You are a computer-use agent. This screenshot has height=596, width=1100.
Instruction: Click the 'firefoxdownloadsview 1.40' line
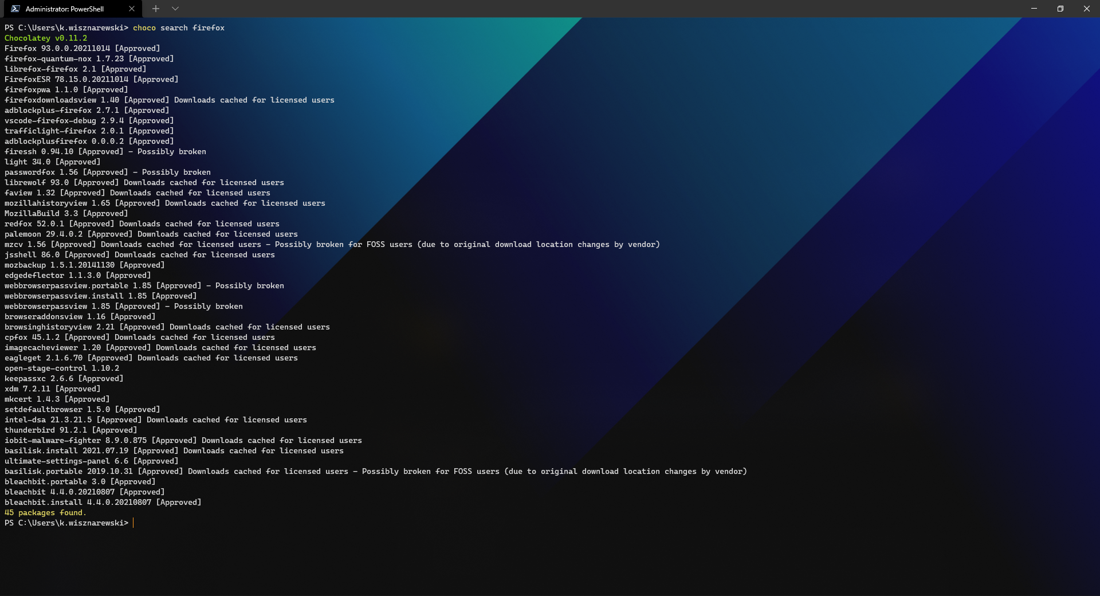pyautogui.click(x=170, y=100)
